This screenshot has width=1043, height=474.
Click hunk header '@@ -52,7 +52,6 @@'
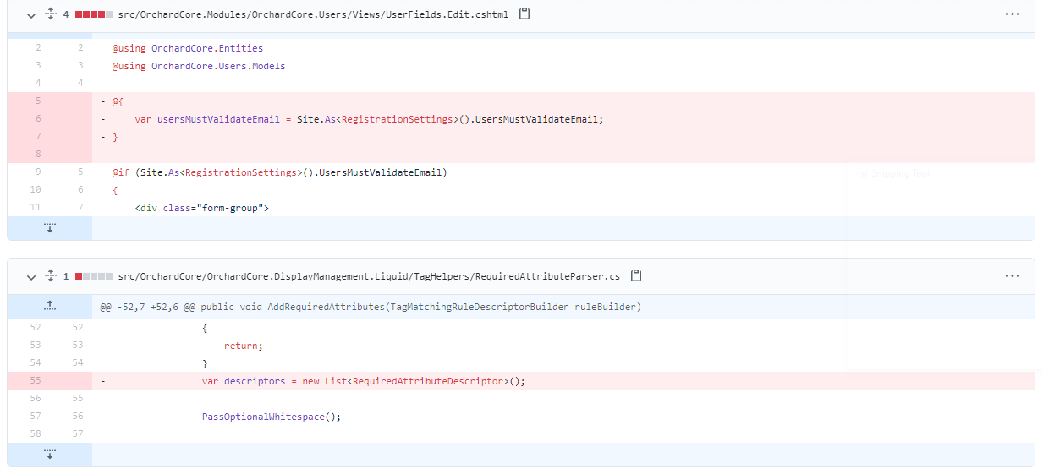click(x=371, y=307)
